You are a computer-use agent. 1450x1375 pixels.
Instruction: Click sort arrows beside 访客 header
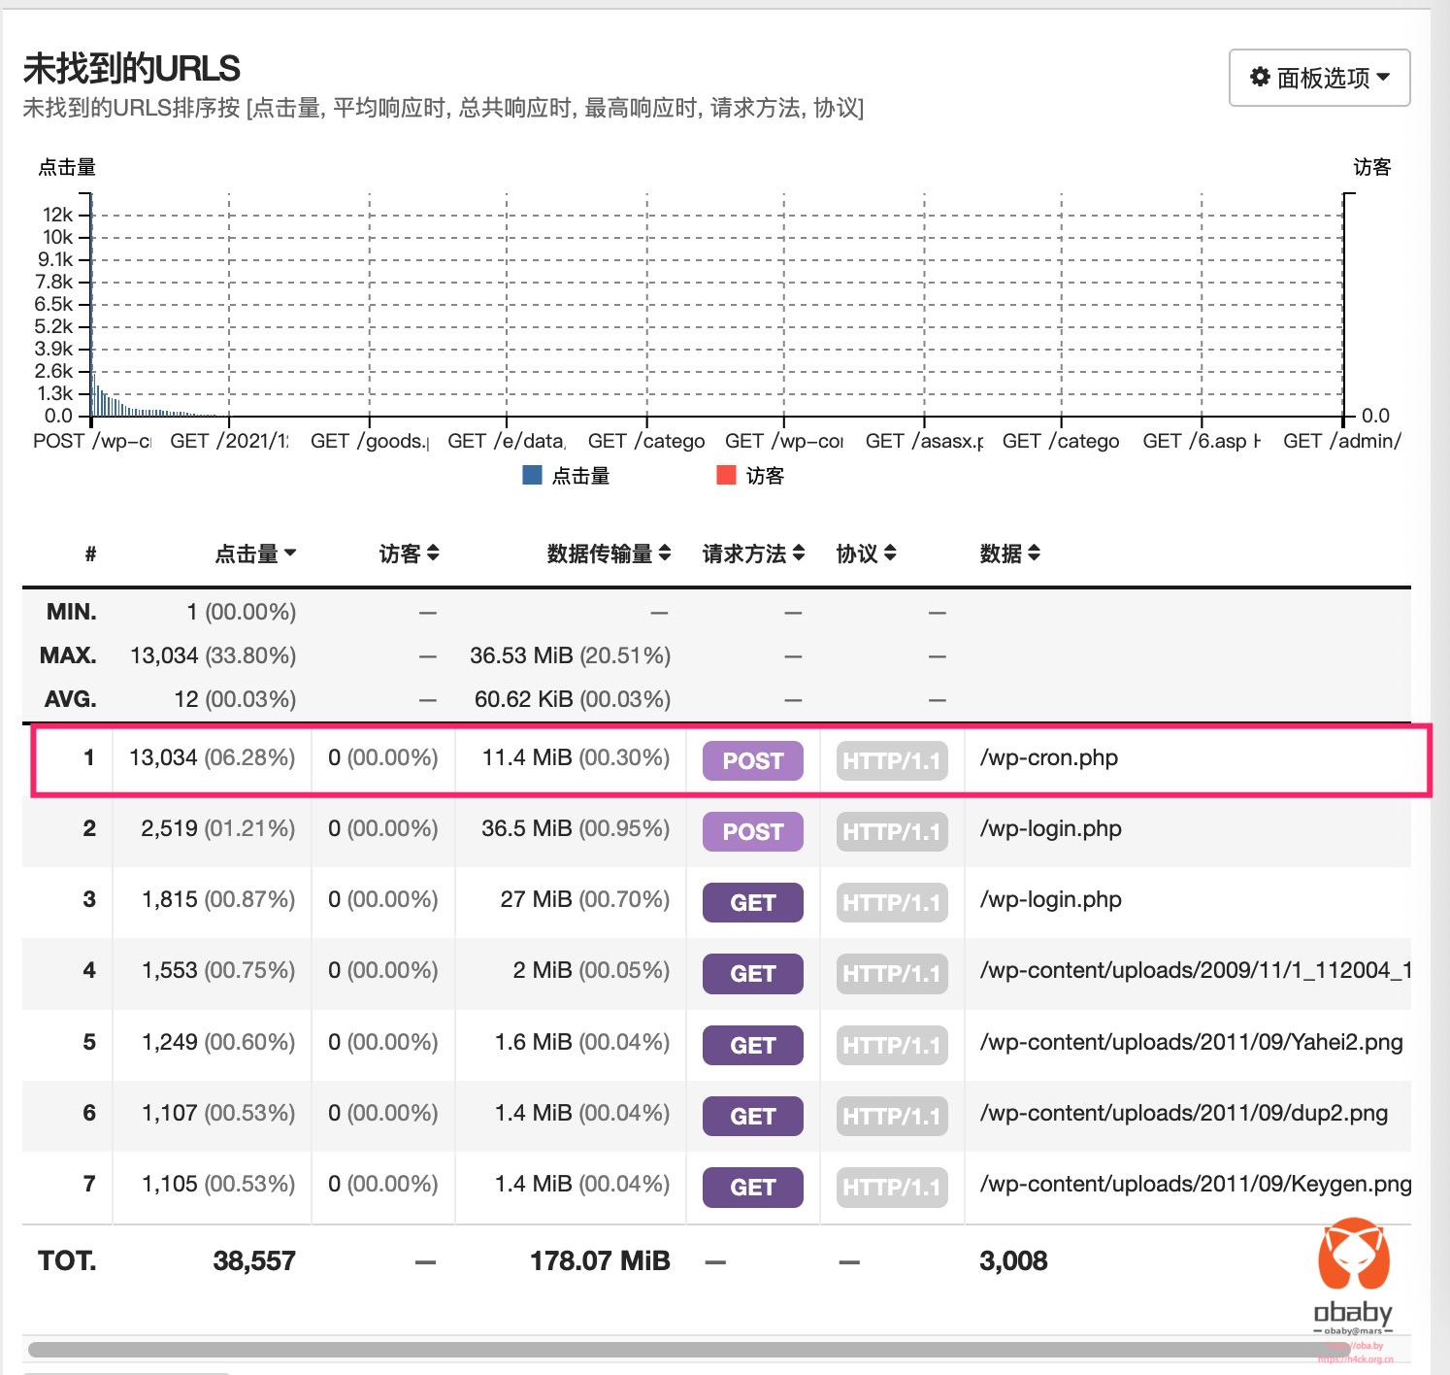point(433,553)
